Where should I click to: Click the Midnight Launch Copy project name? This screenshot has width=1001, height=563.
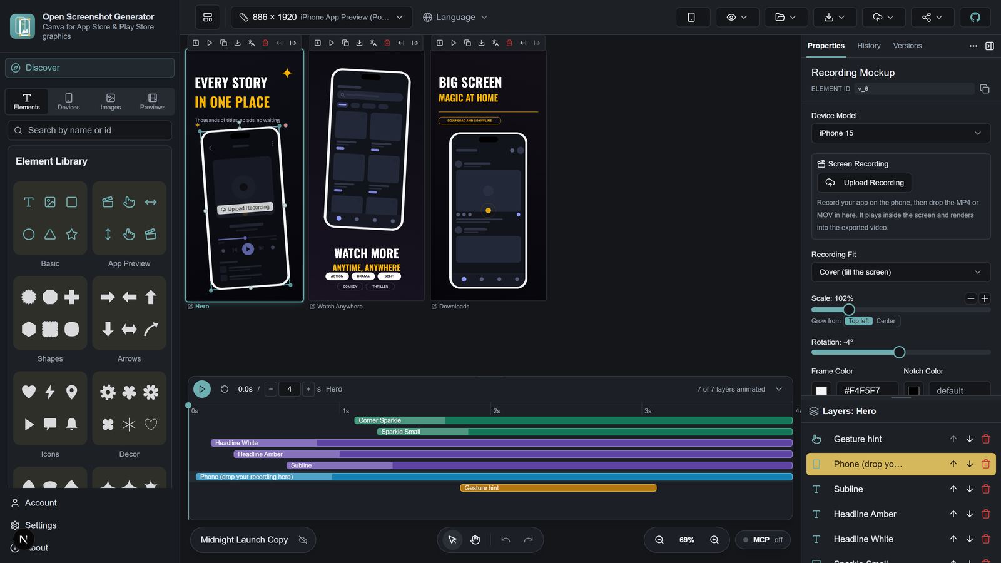click(244, 540)
